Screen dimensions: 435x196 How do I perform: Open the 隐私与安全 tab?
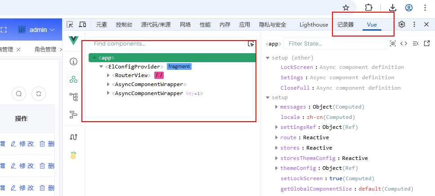[273, 24]
